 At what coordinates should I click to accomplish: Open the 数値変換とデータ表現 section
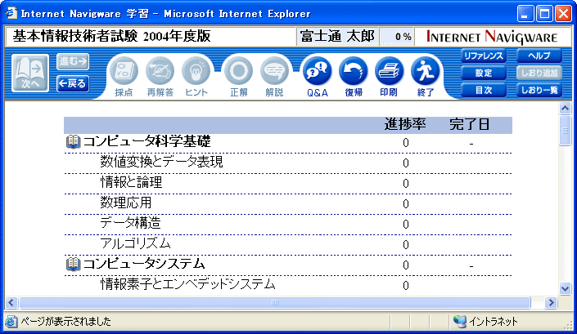coord(161,162)
